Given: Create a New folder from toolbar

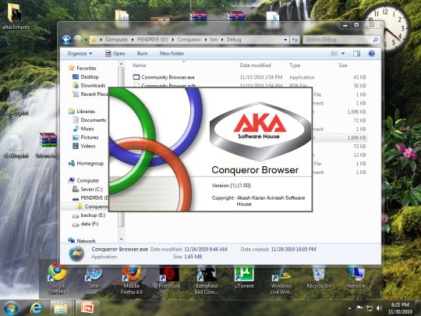Looking at the screenshot, I should tap(172, 54).
